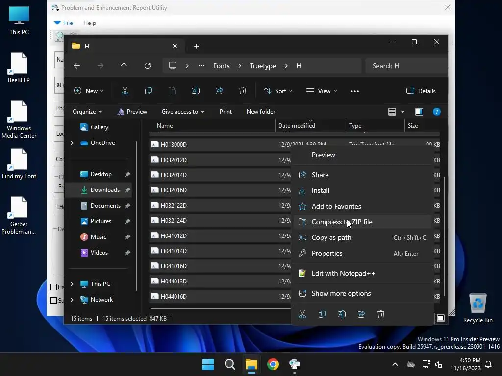Go up one folder level
502x376 pixels.
124,66
